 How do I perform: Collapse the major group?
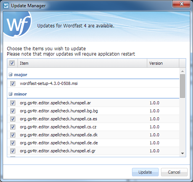pyautogui.click(x=11, y=75)
